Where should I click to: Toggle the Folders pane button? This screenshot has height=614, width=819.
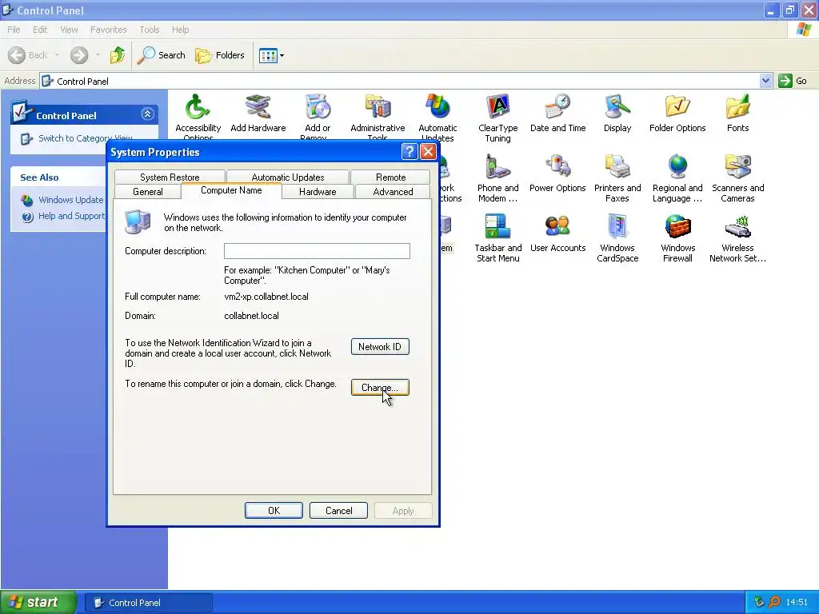pos(220,55)
